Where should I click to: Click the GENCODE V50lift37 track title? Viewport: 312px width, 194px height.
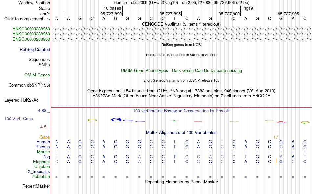(x=181, y=24)
